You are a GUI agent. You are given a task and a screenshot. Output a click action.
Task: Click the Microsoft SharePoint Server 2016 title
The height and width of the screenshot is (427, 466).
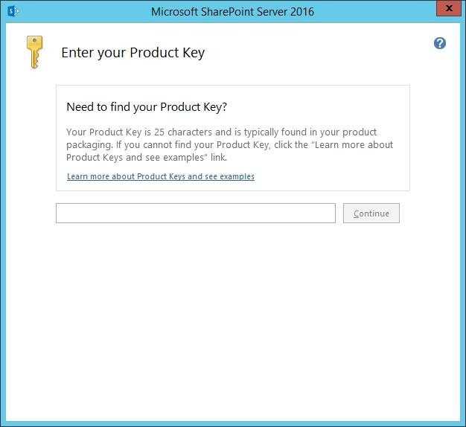click(x=232, y=12)
